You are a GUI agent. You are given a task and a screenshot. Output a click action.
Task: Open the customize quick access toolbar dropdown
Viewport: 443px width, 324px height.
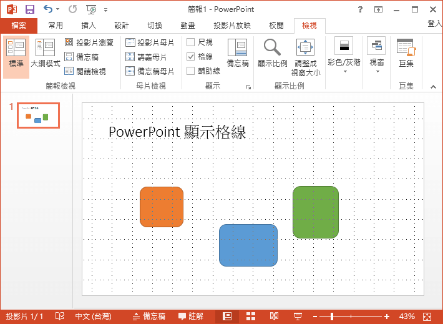coord(105,10)
